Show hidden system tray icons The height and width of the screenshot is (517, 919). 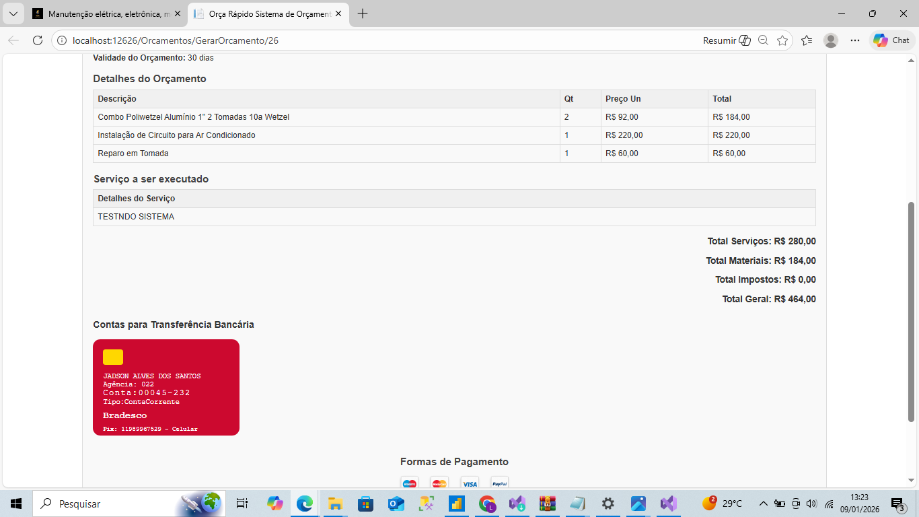(763, 504)
